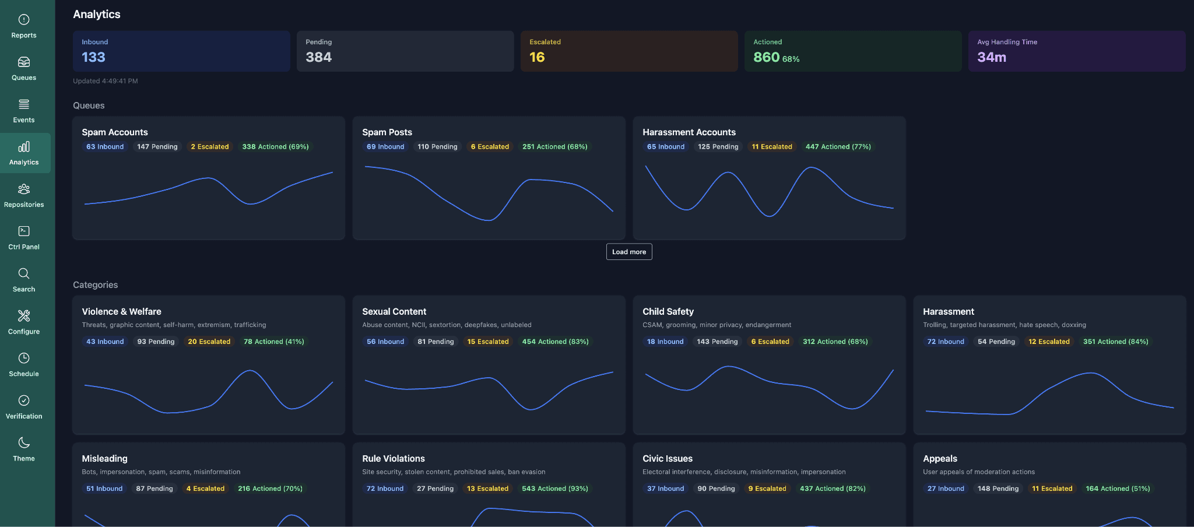This screenshot has width=1194, height=527.
Task: Click the 27 Pending badge in Rule Violations
Action: pyautogui.click(x=435, y=489)
